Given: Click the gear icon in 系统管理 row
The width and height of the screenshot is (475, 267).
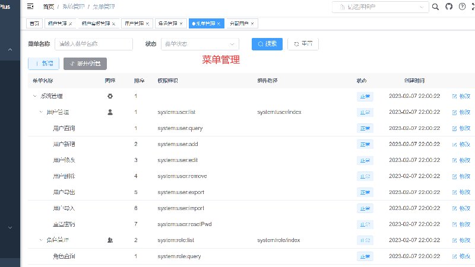Looking at the screenshot, I should pyautogui.click(x=110, y=96).
